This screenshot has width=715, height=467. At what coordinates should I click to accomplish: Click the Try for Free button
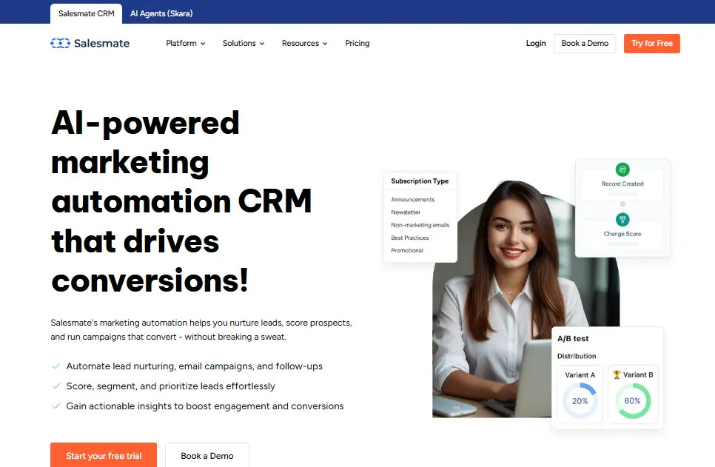[x=651, y=44]
